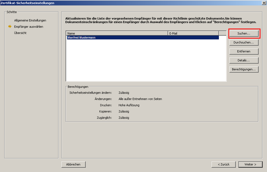
Task: Select the recipient Manfred Mustermann
Action: [82, 38]
